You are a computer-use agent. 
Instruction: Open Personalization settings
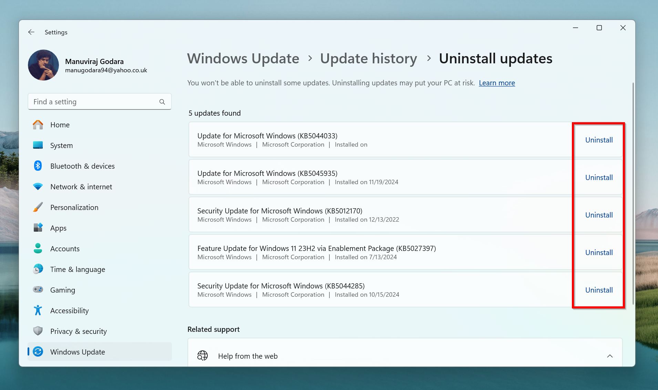click(100, 207)
